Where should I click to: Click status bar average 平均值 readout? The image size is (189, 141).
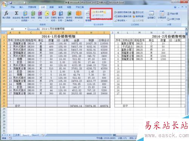[106, 138]
